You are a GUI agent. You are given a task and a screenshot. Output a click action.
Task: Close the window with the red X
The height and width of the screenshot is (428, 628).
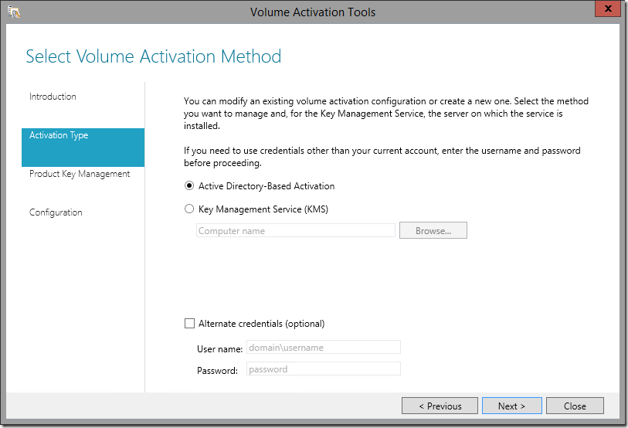(x=608, y=8)
